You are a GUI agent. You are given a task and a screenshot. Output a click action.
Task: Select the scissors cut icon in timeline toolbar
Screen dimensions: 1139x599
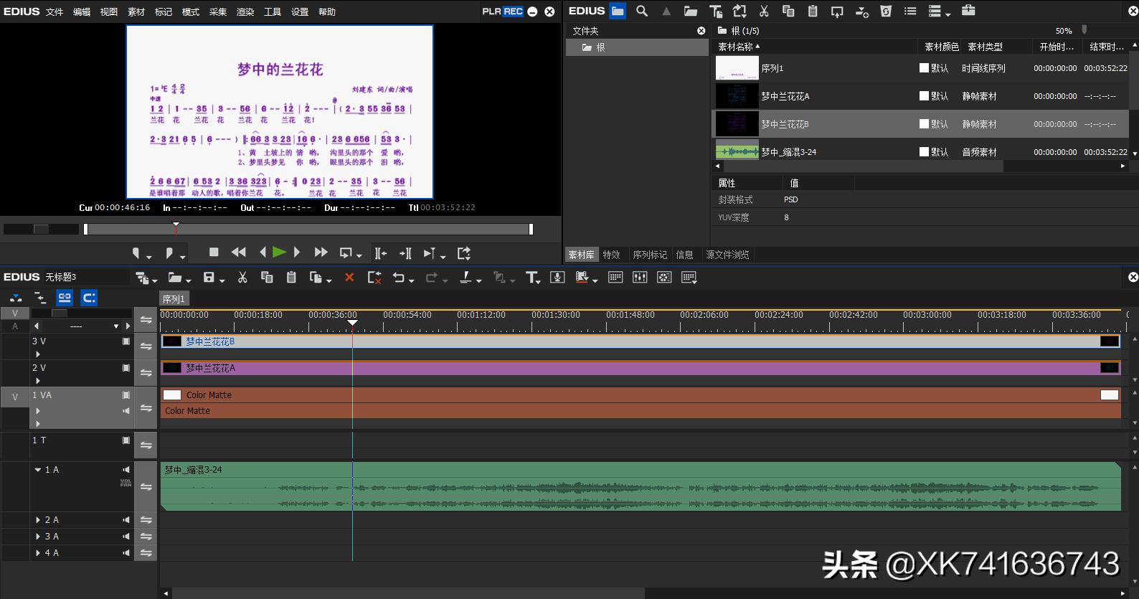(x=242, y=278)
